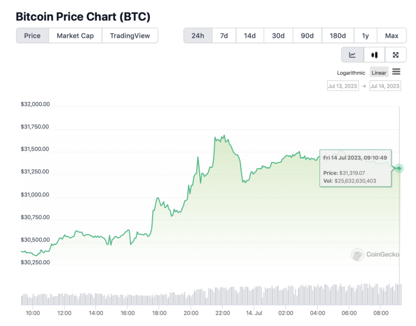This screenshot has height=326, width=416.
Task: Select the Logarithmic scale option
Action: (351, 73)
